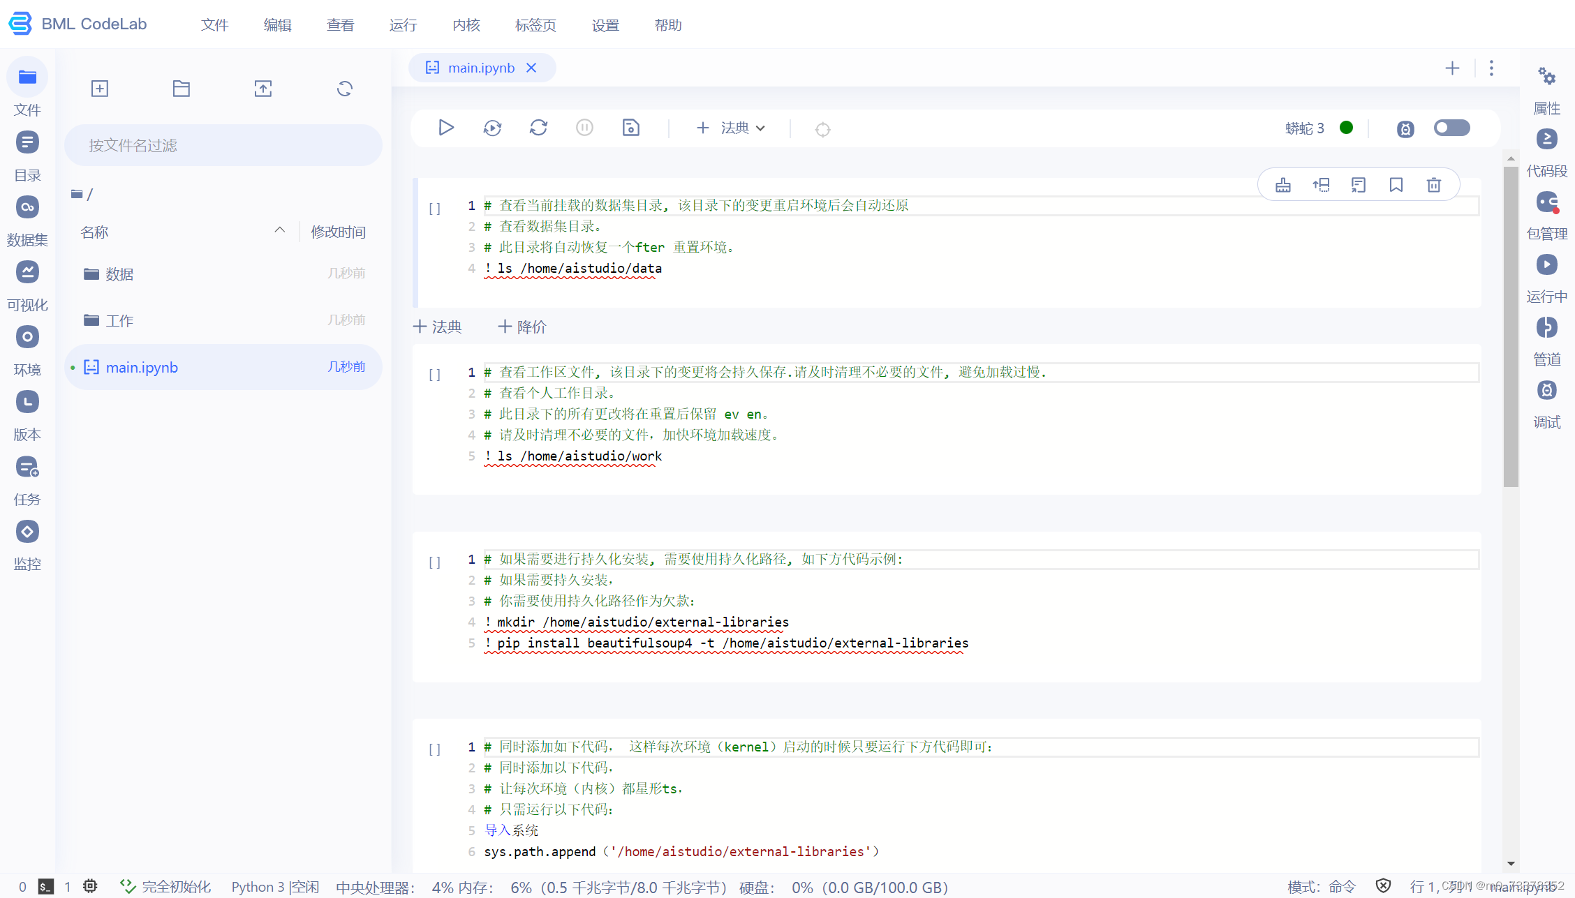Image resolution: width=1575 pixels, height=898 pixels.
Task: Switch to the main.ipynb tab
Action: pyautogui.click(x=480, y=68)
